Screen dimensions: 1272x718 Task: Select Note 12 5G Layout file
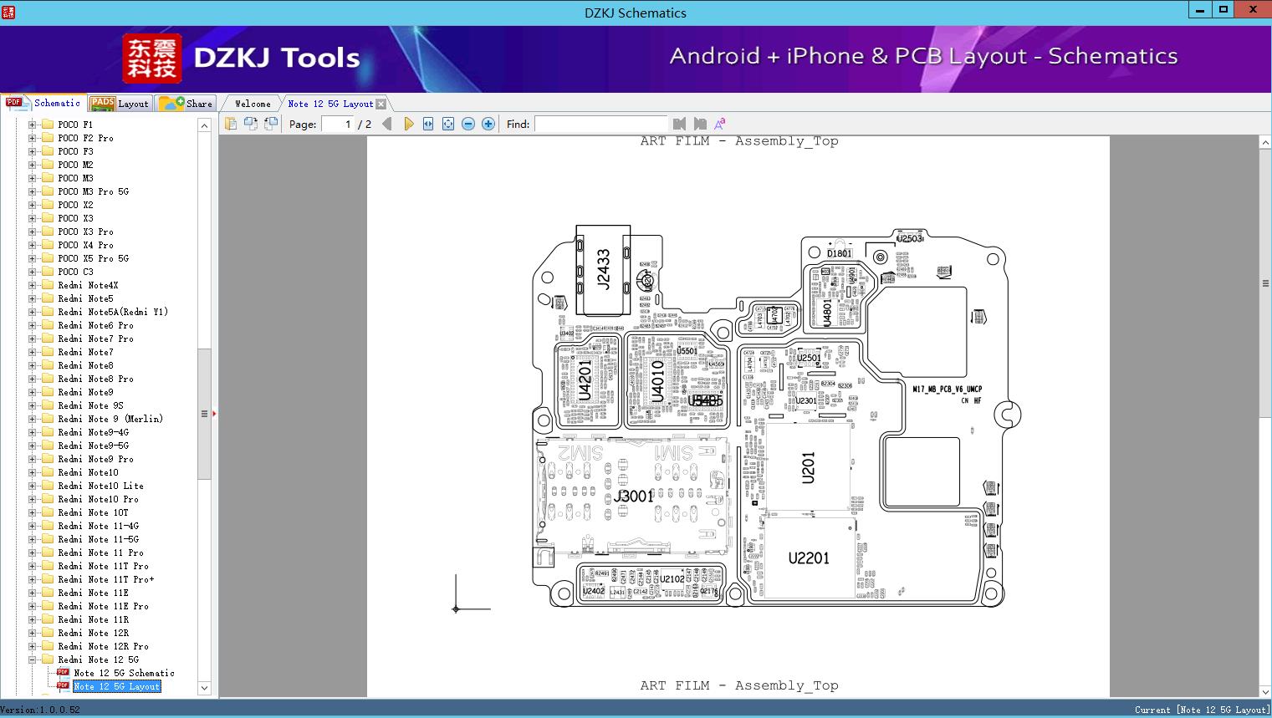116,686
